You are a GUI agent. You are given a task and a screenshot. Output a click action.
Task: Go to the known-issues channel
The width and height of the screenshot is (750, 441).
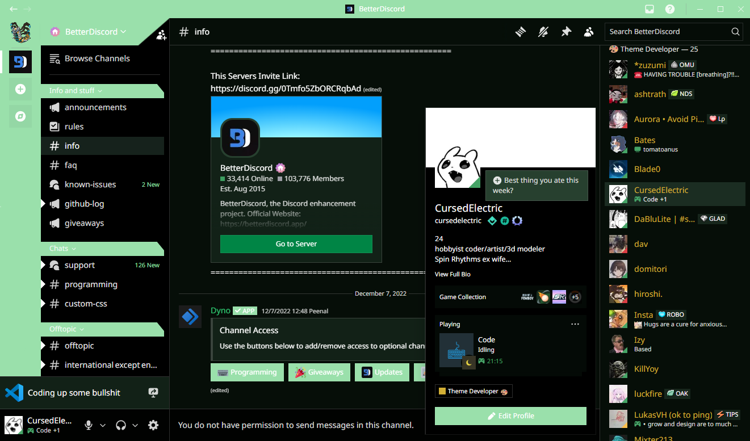102,184
